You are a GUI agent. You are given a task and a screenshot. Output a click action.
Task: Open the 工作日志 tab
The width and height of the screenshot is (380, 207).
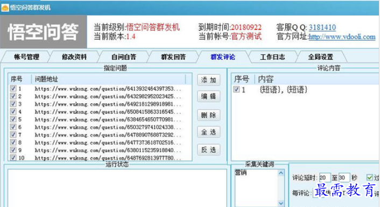[x=272, y=57]
